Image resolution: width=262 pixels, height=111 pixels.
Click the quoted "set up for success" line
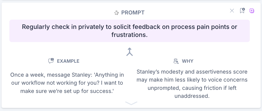67,91
